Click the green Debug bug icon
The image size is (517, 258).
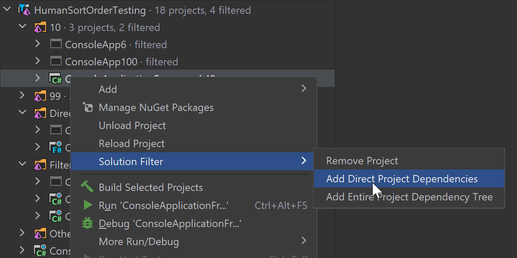click(x=87, y=224)
